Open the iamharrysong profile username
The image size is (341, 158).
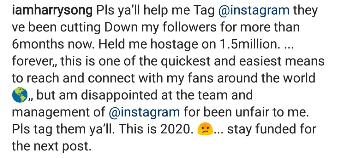point(53,11)
